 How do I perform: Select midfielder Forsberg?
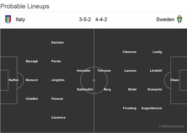coord(130,108)
